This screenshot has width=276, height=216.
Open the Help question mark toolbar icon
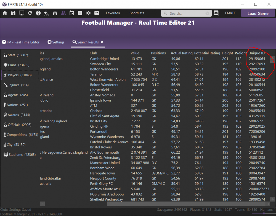38,13
